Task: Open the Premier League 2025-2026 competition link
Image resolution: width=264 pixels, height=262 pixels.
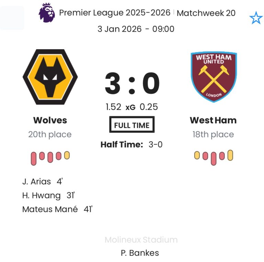Action: point(114,13)
